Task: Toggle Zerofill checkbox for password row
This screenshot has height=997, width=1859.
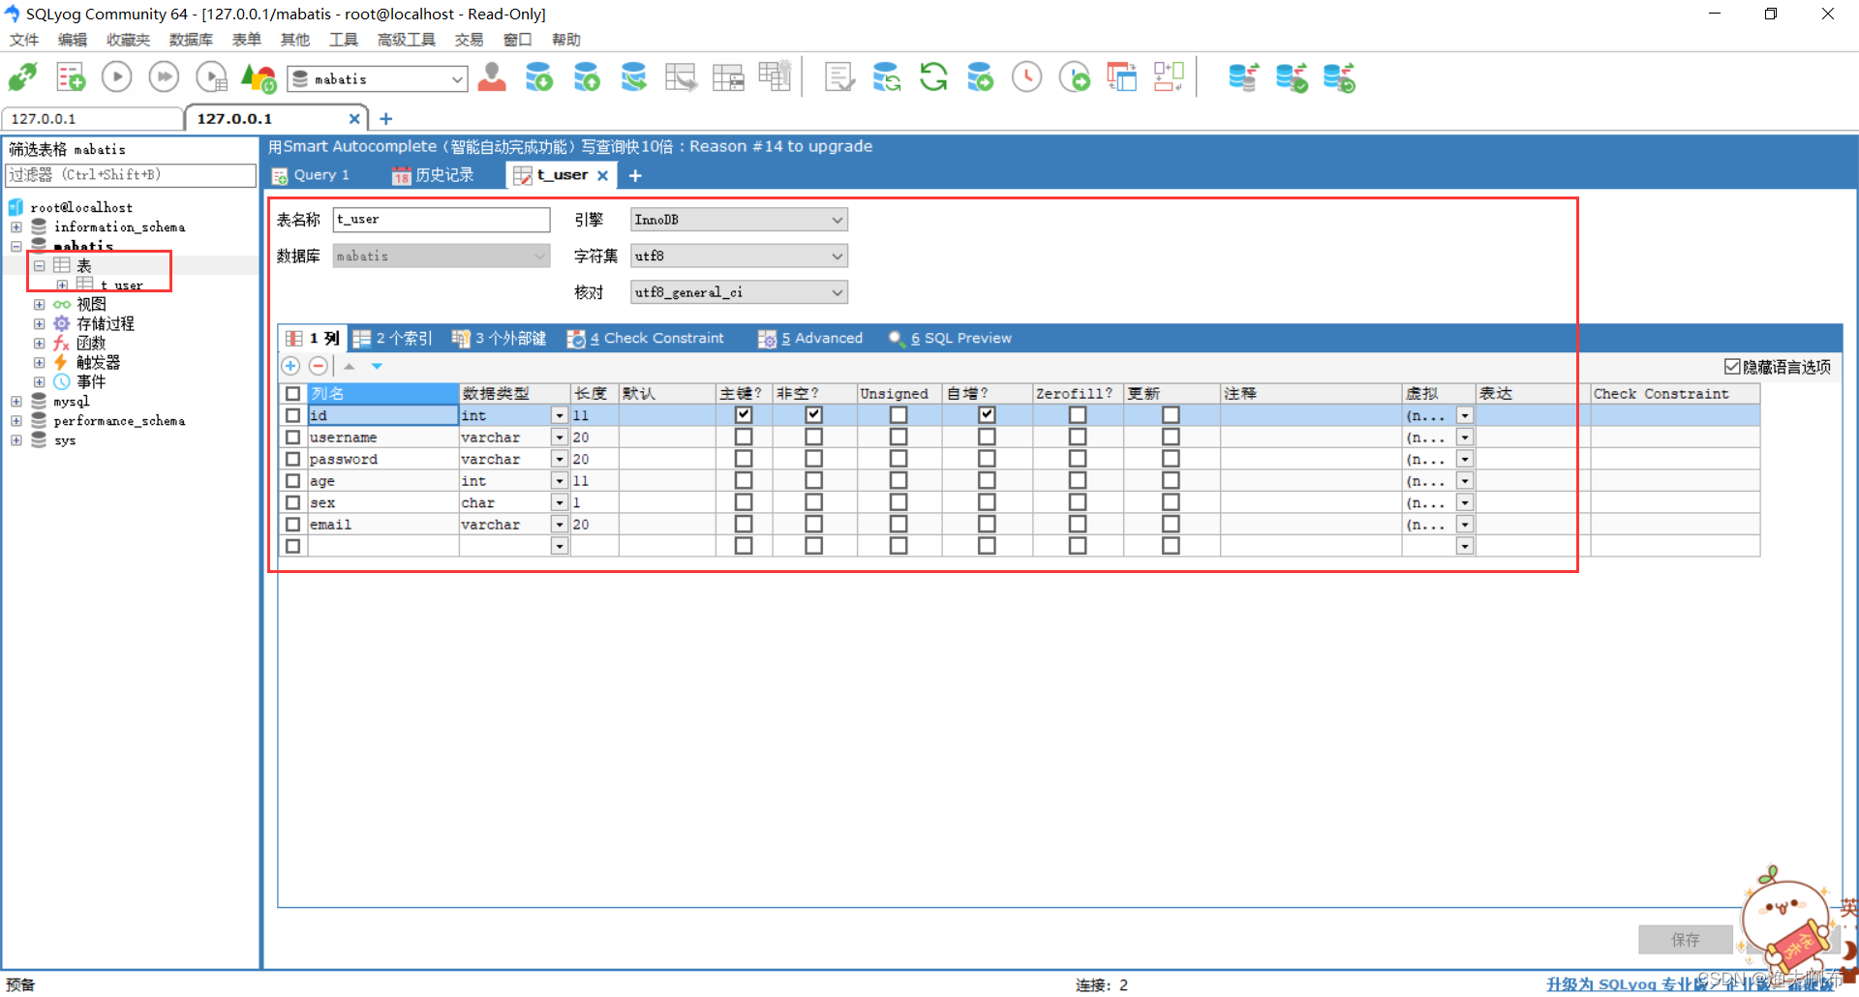Action: point(1078,459)
